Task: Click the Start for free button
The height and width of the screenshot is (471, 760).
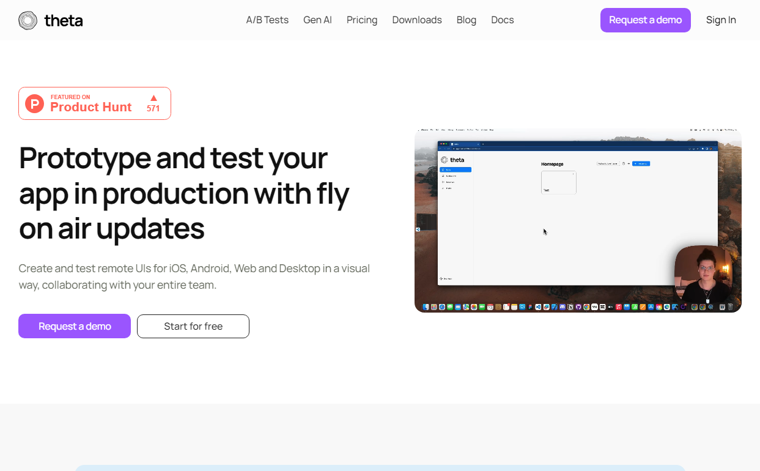Action: click(x=193, y=326)
